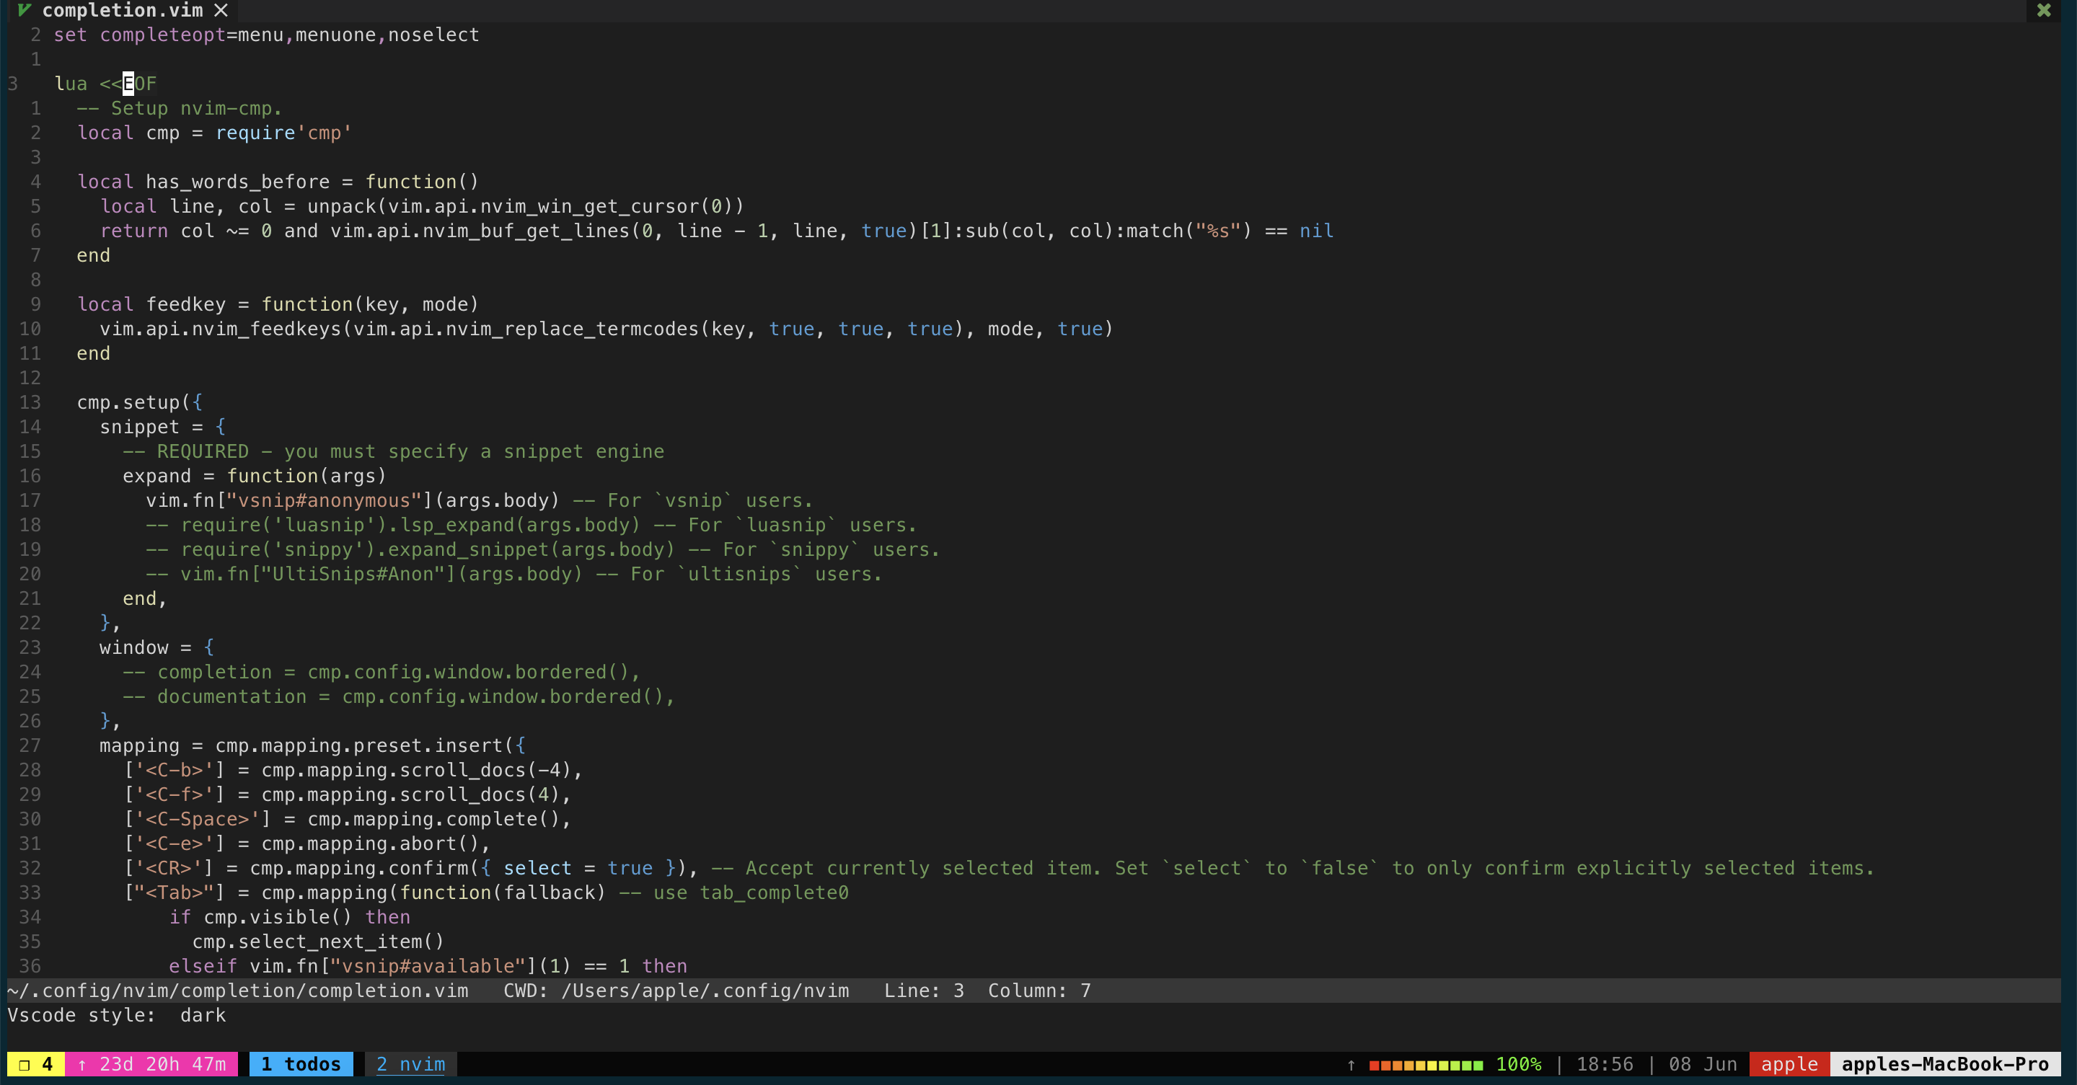Close the completion.vim tab with its X
The width and height of the screenshot is (2077, 1085).
coord(221,11)
